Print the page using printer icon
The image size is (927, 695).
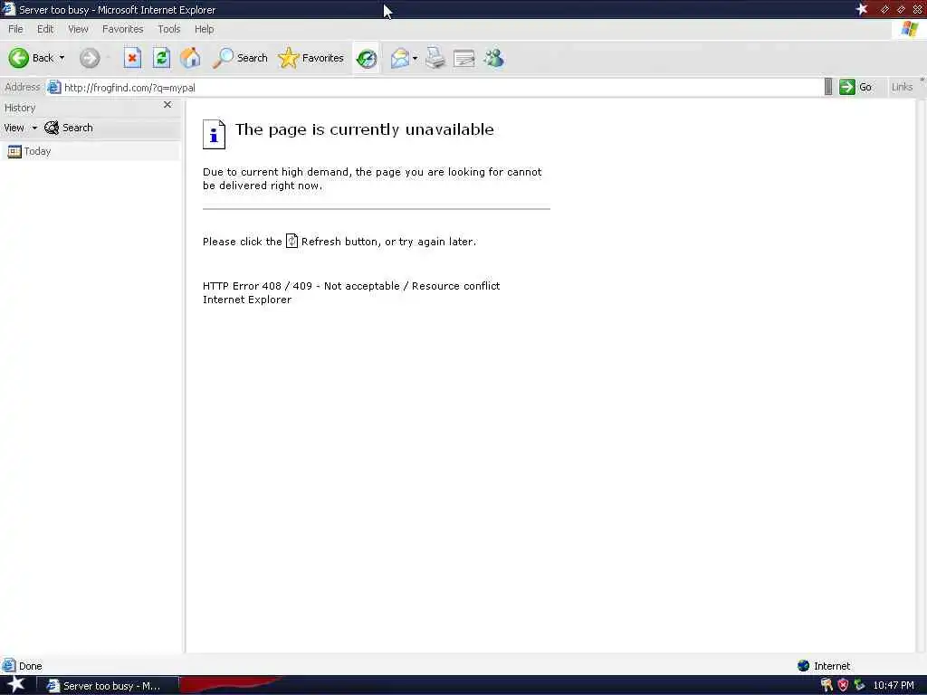pos(435,58)
